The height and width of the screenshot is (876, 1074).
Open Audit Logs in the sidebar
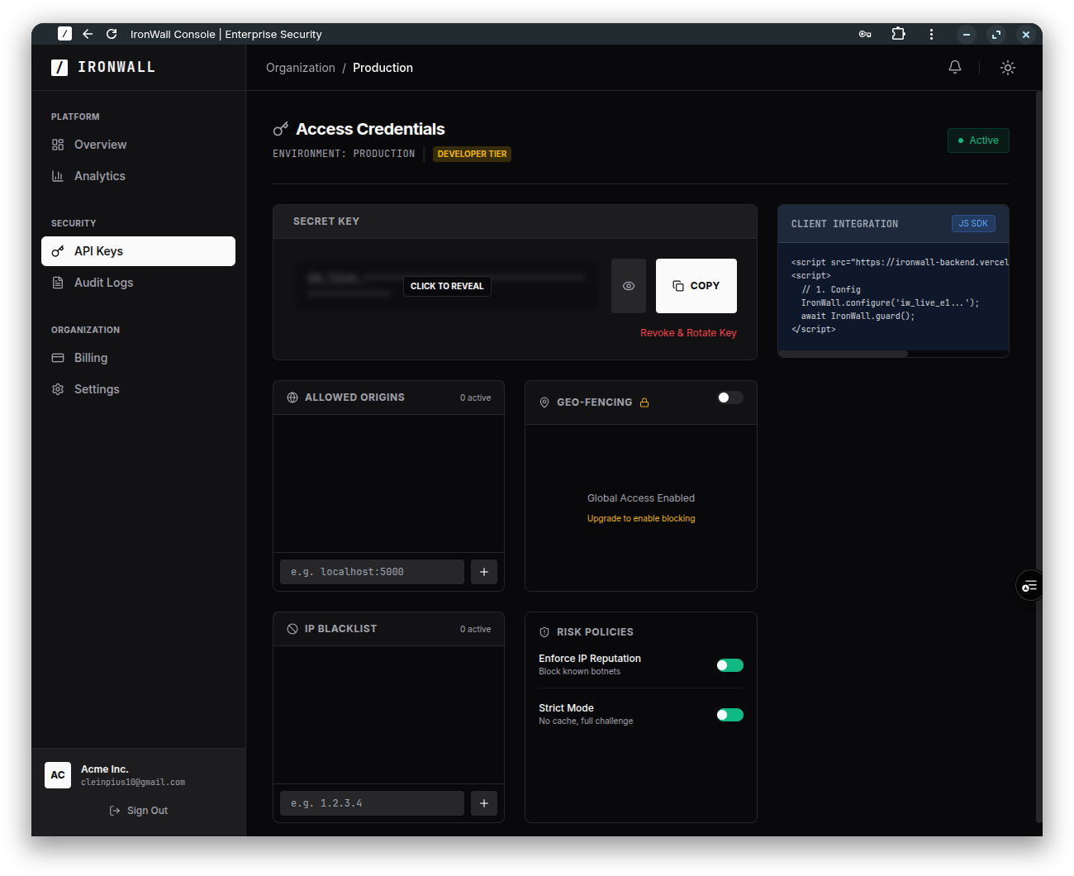[103, 283]
